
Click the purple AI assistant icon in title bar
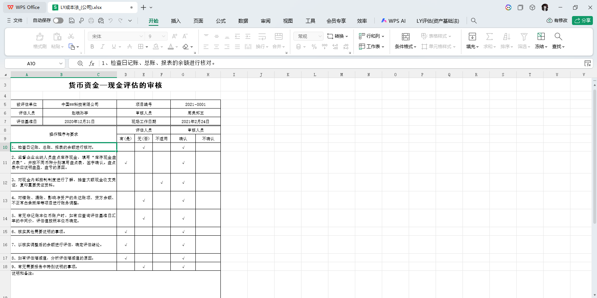tap(508, 7)
